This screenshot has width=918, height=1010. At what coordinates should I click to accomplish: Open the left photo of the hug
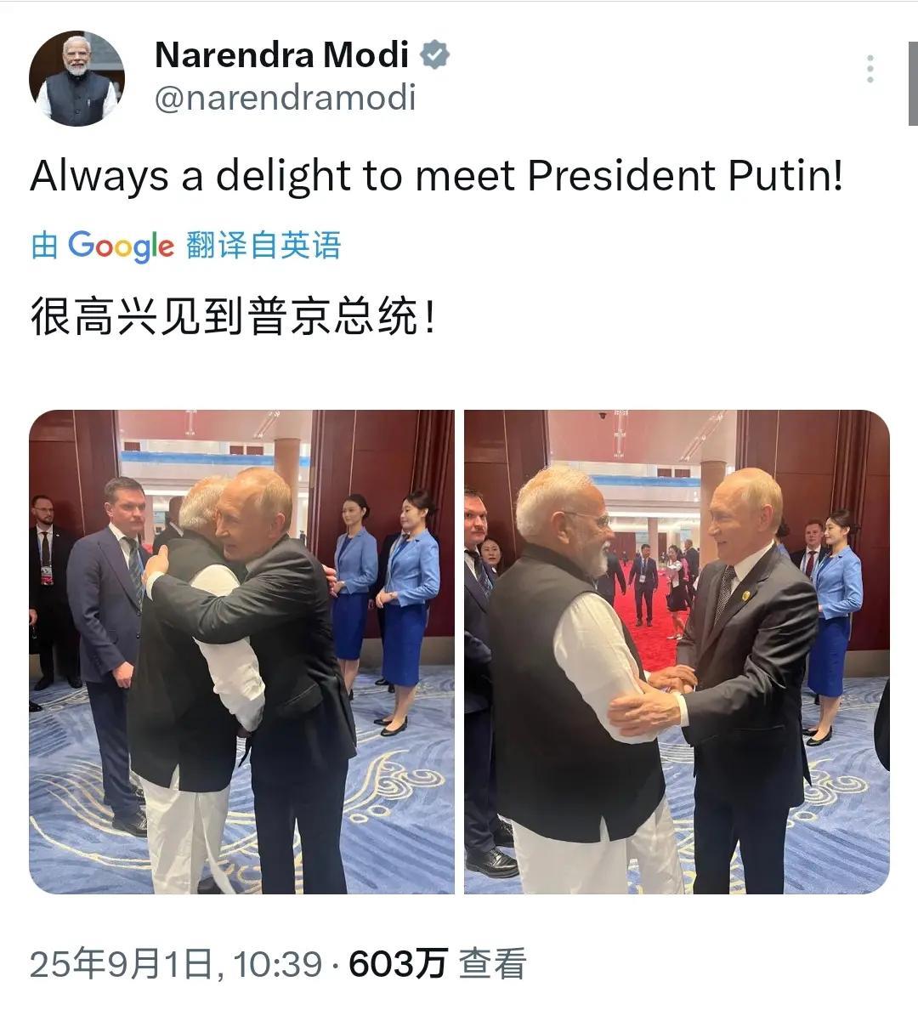(241, 652)
